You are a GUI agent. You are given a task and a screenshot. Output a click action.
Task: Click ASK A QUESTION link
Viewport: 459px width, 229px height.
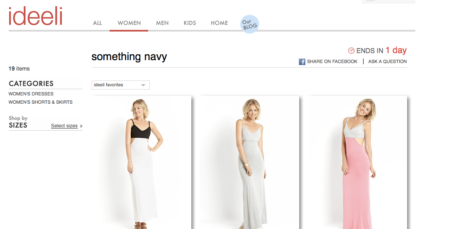coord(388,61)
